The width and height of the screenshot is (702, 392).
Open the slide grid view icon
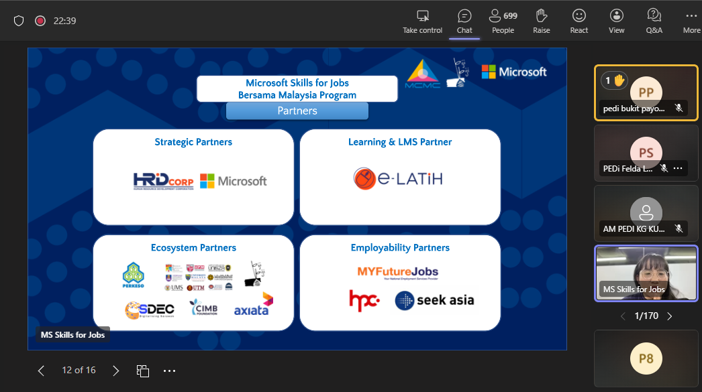[x=142, y=371]
